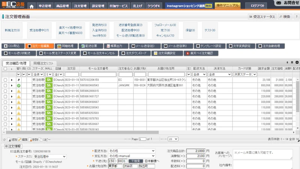
Task: Open モール受注ステータス変更 tool
Action: click(x=58, y=53)
